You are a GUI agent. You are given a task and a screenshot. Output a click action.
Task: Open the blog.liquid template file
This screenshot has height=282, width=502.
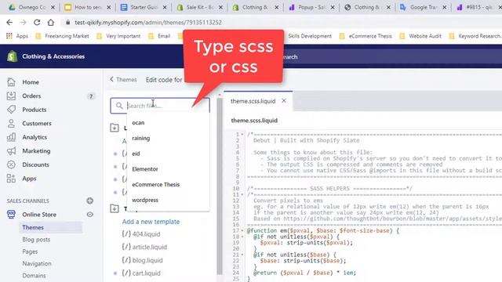(143, 260)
